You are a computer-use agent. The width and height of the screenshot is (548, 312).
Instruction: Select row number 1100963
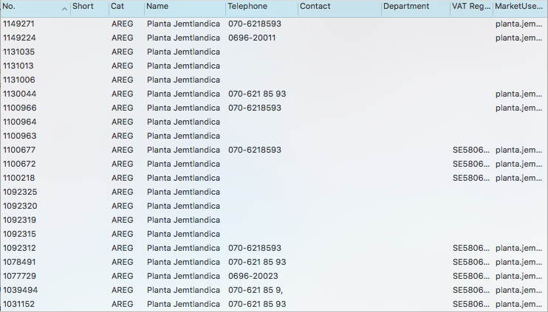(274, 136)
